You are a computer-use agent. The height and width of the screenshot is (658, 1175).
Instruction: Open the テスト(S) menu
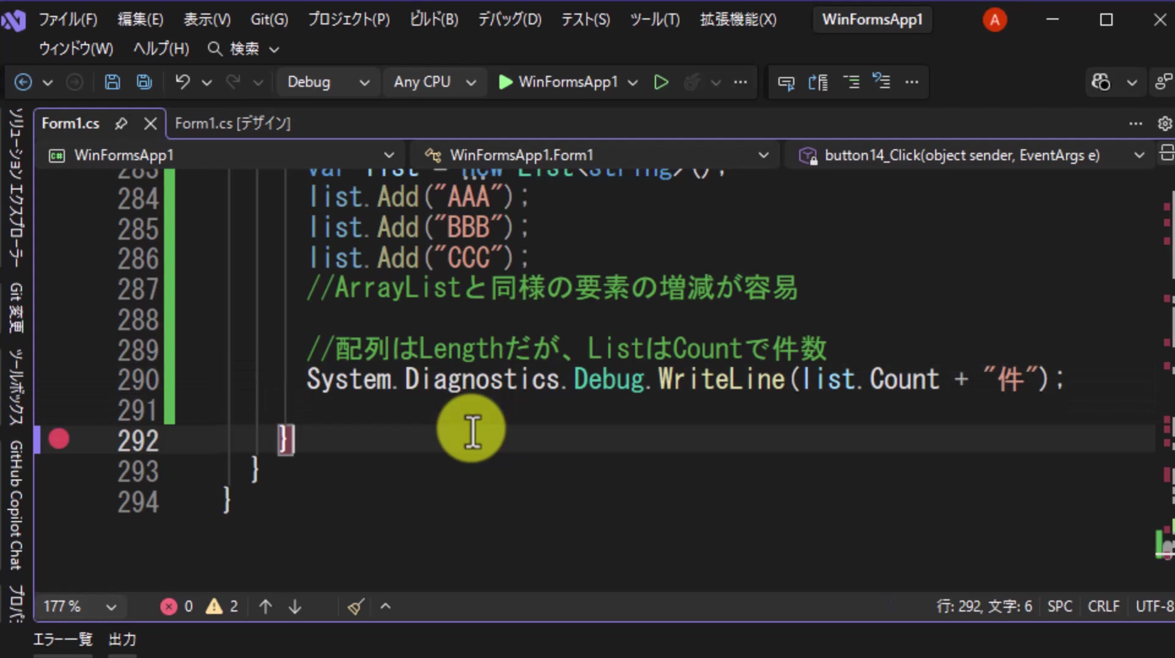[586, 20]
